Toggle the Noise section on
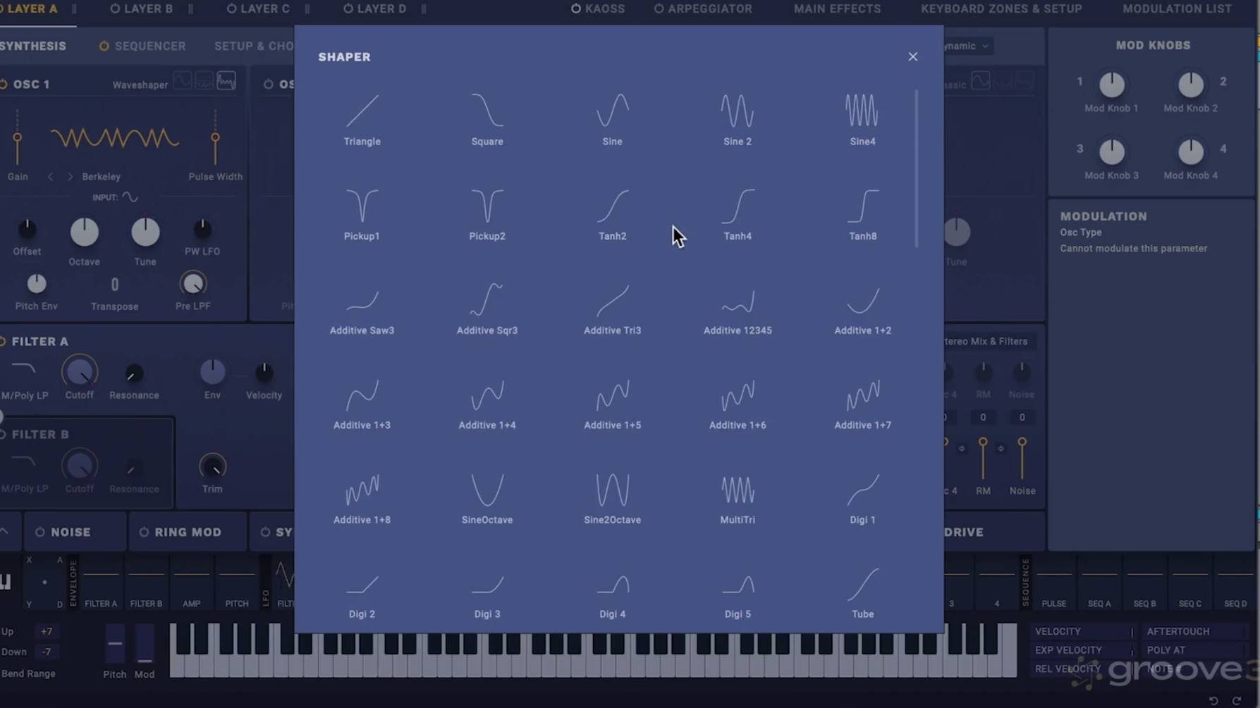Image resolution: width=1260 pixels, height=708 pixels. 40,532
